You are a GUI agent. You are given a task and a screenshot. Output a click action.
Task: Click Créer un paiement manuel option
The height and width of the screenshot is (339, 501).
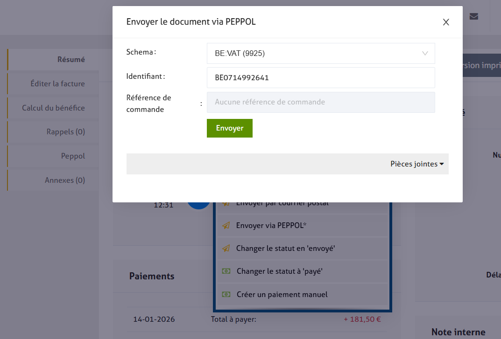point(282,295)
